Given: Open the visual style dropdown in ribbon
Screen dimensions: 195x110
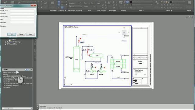Looking at the screenshot, I should point(152,2).
